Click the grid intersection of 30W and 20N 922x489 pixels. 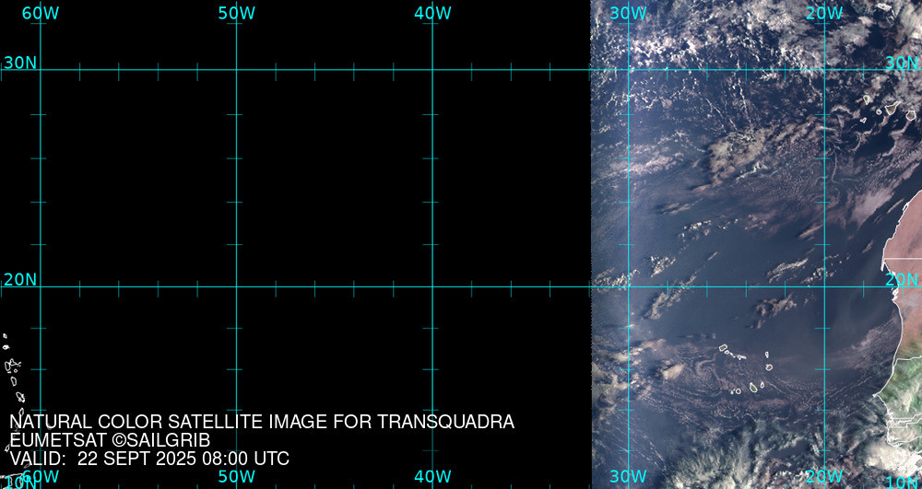629,286
